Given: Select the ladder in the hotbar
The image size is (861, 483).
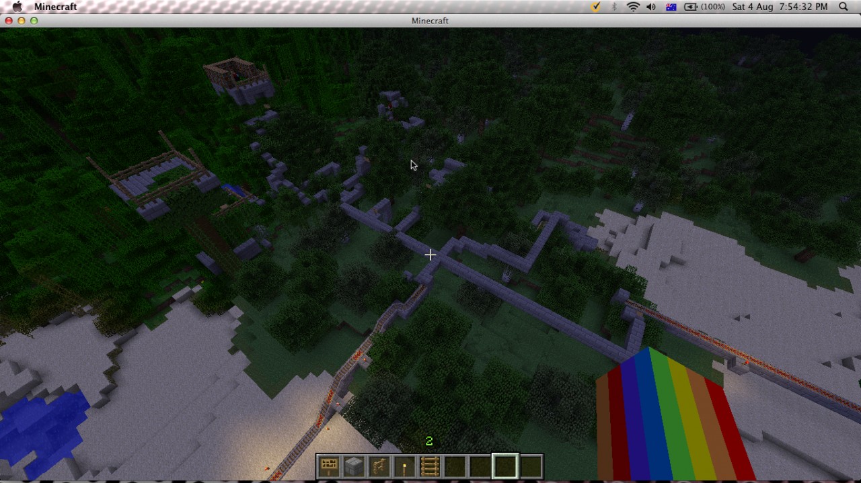Looking at the screenshot, I should pyautogui.click(x=429, y=465).
